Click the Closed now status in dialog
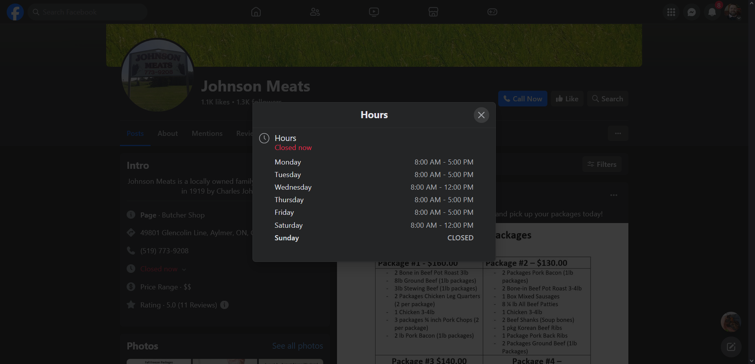755x364 pixels. pyautogui.click(x=293, y=148)
